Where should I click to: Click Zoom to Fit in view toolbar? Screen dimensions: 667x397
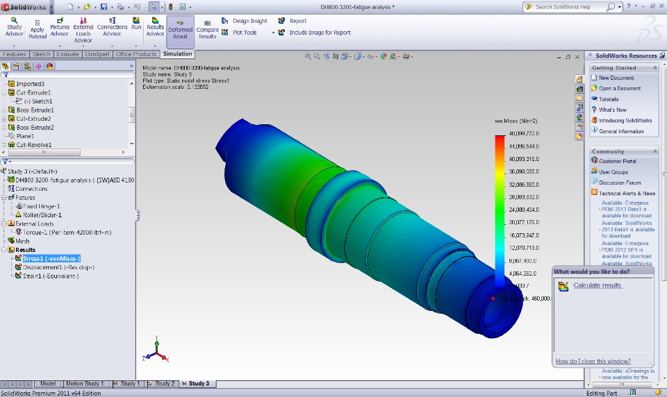tap(308, 56)
